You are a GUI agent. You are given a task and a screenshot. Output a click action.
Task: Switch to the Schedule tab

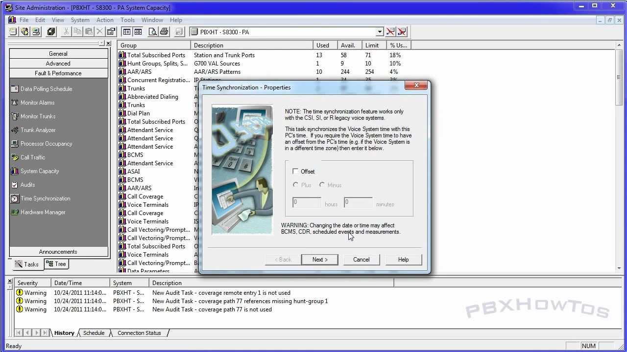94,333
